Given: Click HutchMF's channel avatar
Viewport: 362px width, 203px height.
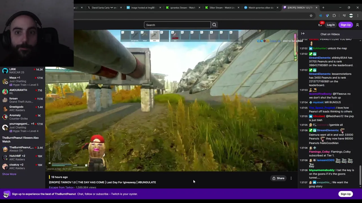Looking at the screenshot, I should pyautogui.click(x=5, y=158).
